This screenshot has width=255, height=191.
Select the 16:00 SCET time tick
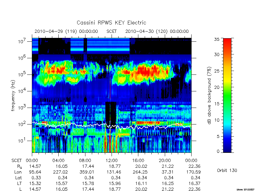click(x=138, y=161)
